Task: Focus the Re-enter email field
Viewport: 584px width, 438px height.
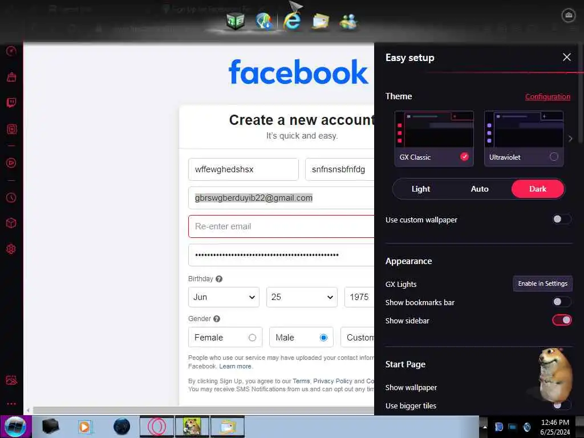Action: coord(281,226)
